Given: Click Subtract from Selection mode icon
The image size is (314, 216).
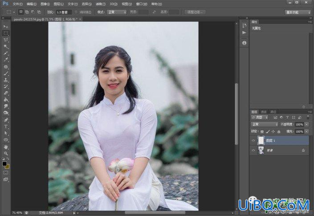Looking at the screenshot, I should [x=33, y=12].
